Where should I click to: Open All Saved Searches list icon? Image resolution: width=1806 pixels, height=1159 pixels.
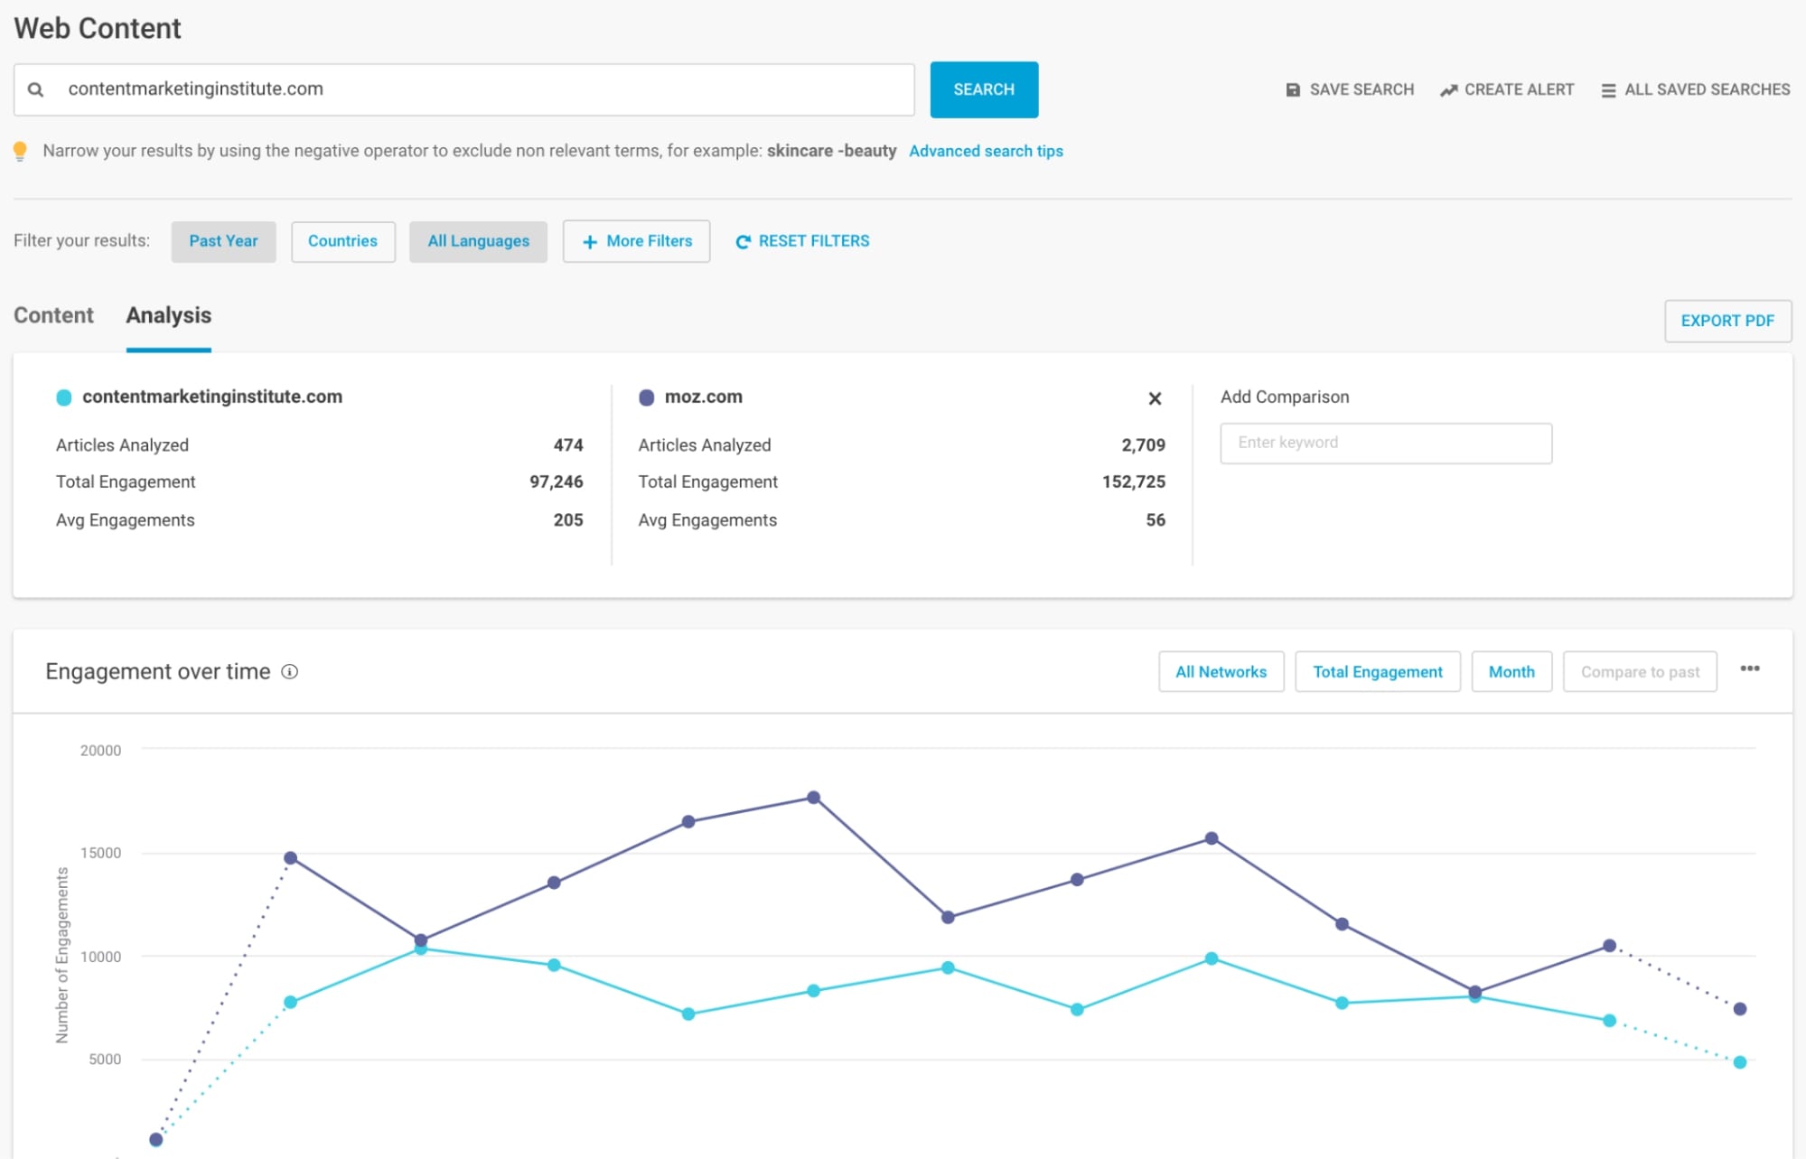[x=1609, y=89]
